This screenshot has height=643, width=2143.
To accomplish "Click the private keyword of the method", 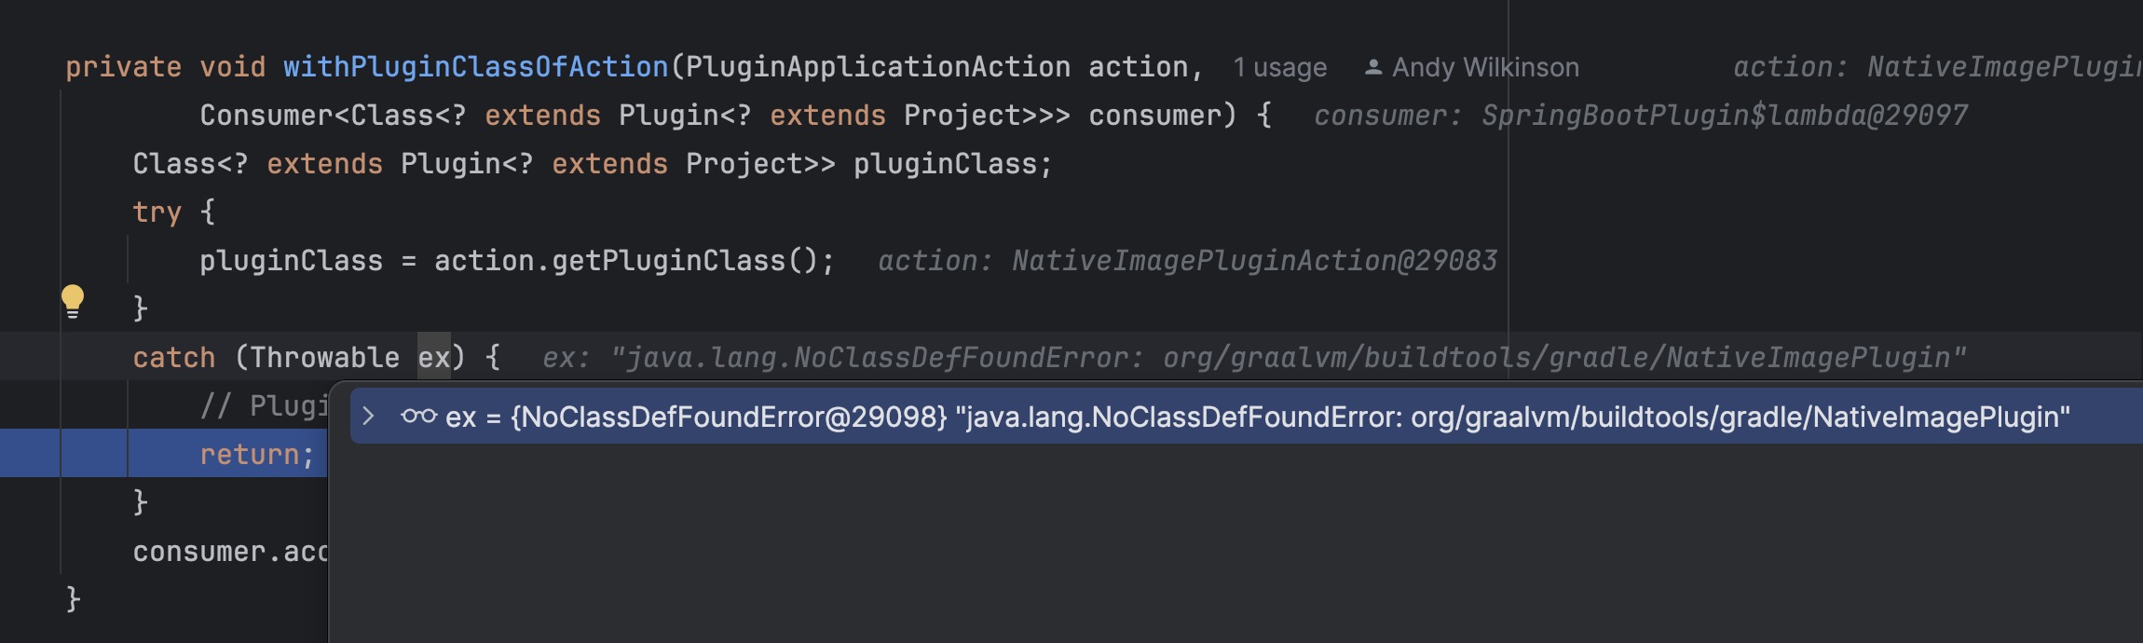I will (x=123, y=67).
